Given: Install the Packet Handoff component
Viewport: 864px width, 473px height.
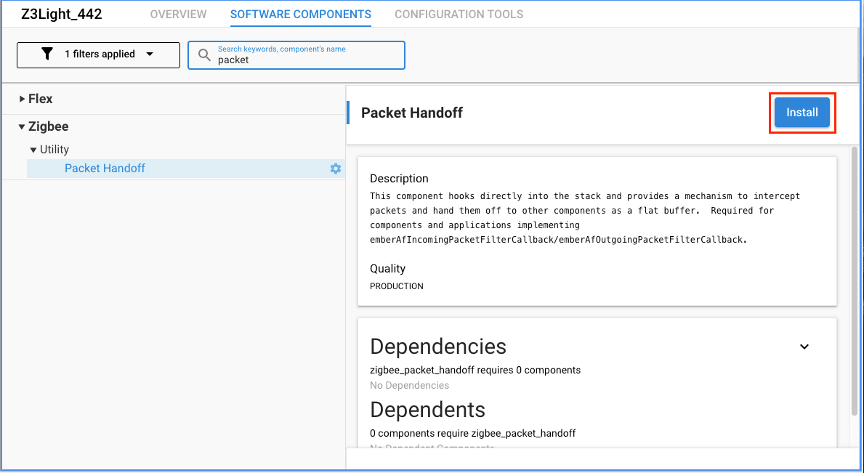Looking at the screenshot, I should tap(802, 113).
